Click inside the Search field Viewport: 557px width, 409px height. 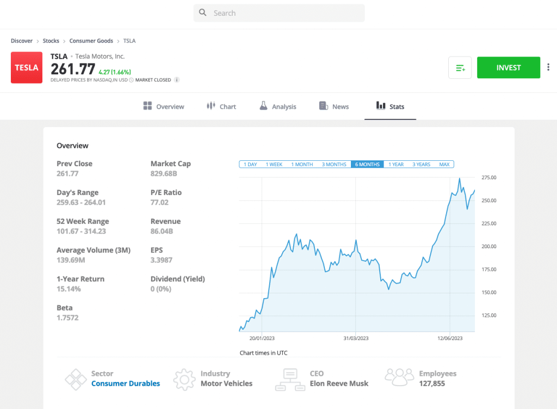(278, 12)
